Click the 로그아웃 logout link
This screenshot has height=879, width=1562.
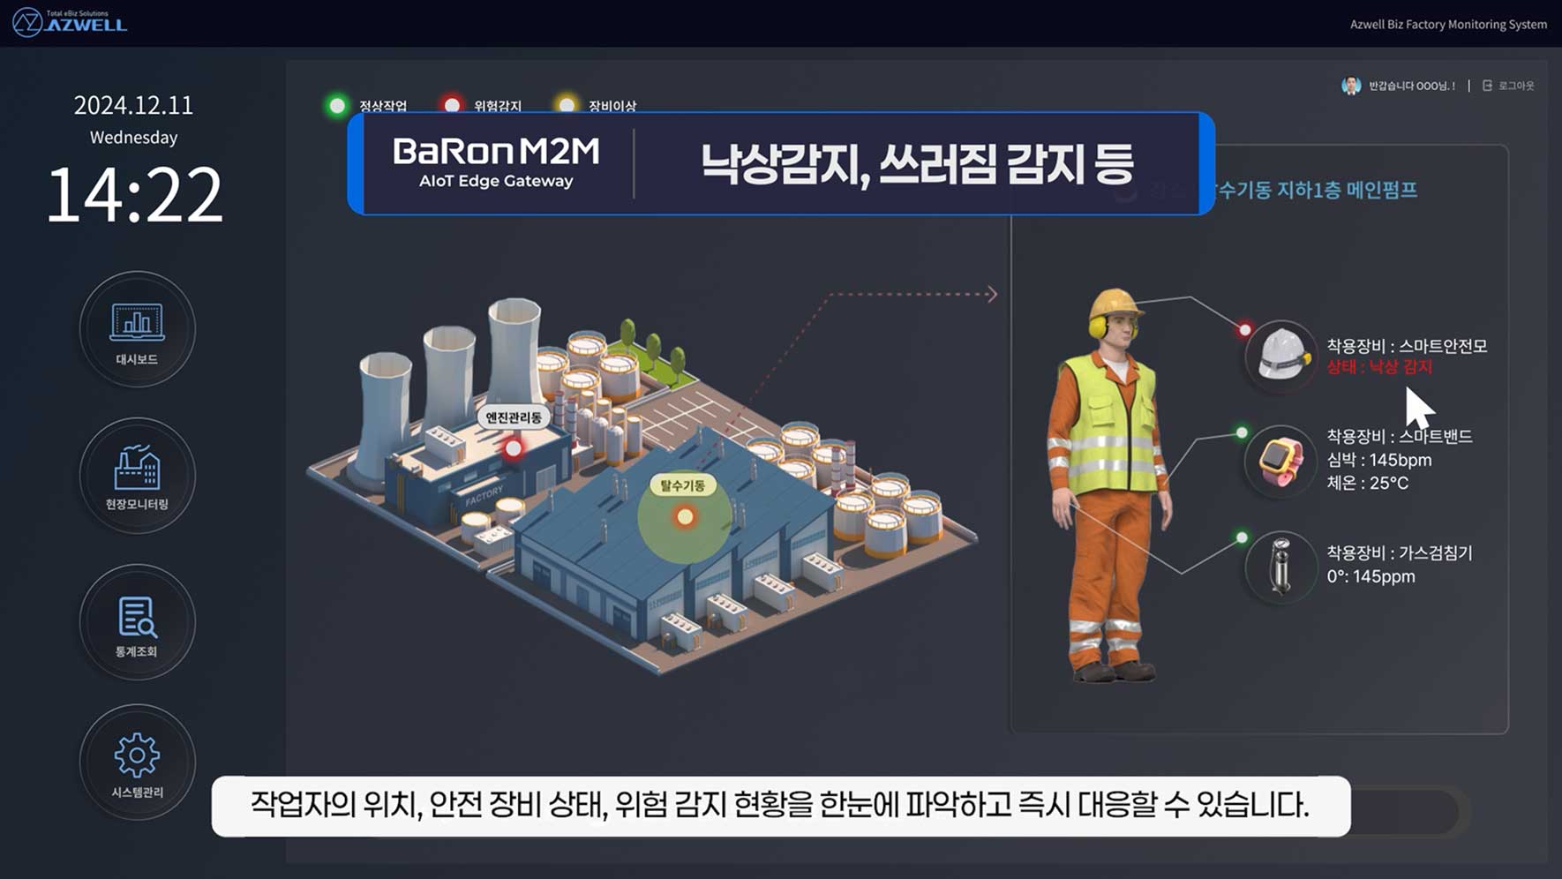pyautogui.click(x=1509, y=86)
